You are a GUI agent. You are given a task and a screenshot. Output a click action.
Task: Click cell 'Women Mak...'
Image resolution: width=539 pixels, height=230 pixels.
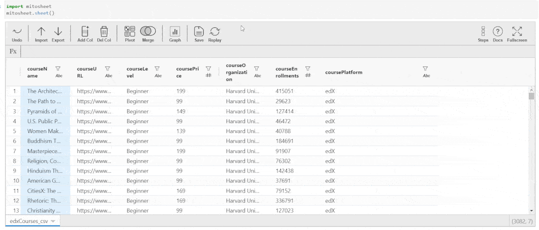tap(45, 131)
